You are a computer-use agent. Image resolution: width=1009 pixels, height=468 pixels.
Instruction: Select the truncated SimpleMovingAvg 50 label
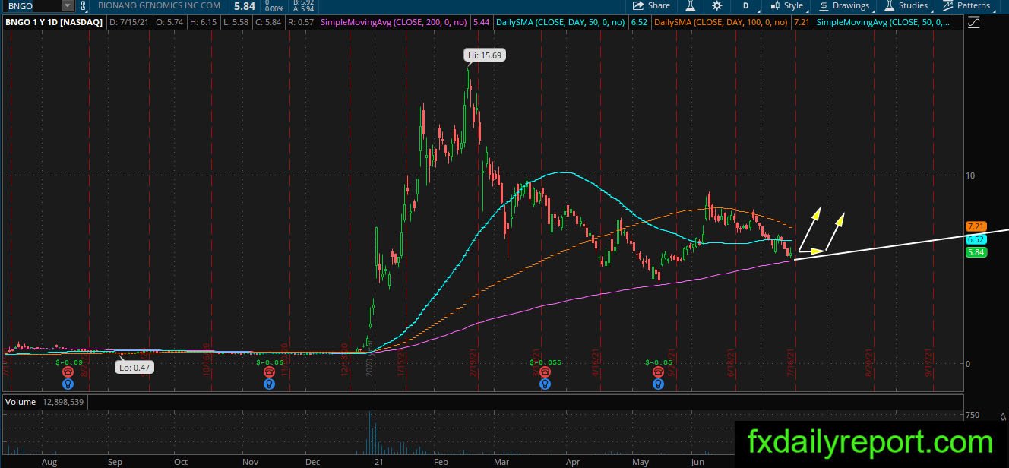click(x=882, y=23)
